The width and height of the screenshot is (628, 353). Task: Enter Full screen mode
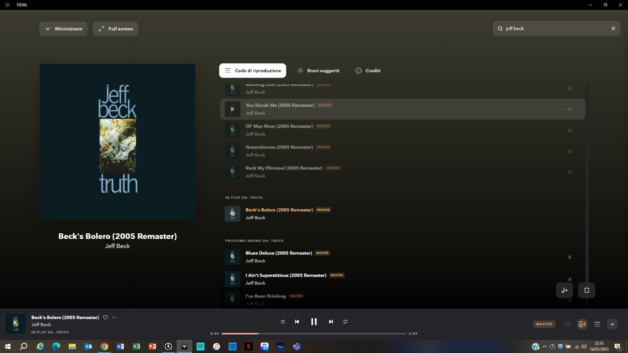point(116,29)
